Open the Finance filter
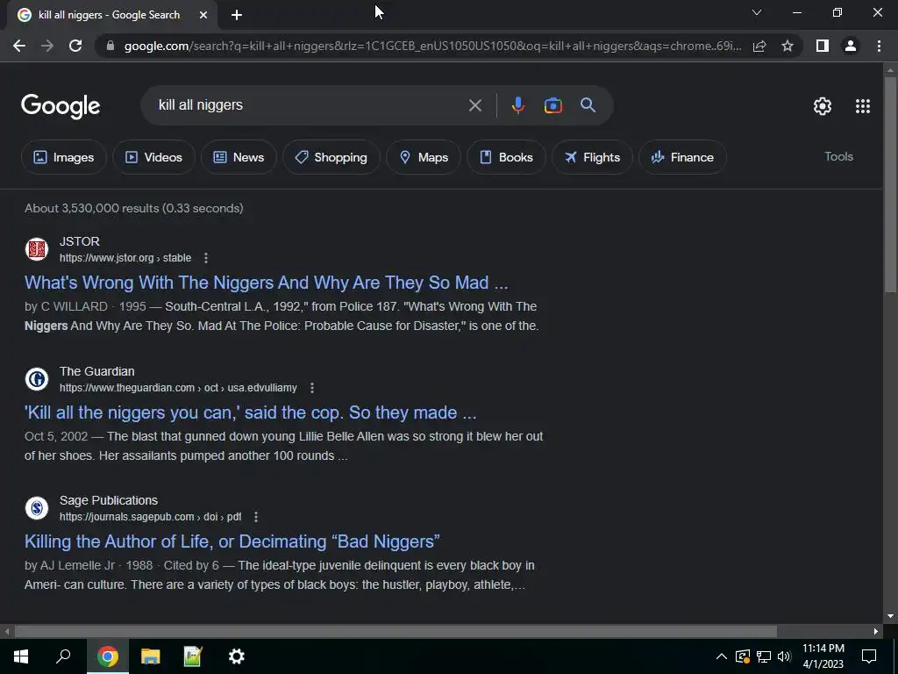The image size is (898, 674). (x=682, y=157)
